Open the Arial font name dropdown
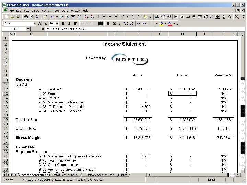Image resolution: width=247 pixels, height=185 pixels. 35,23
